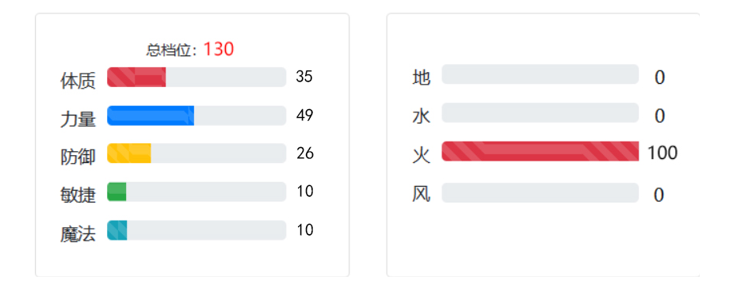Click the red 火 element bar
The width and height of the screenshot is (741, 288).
(x=540, y=151)
